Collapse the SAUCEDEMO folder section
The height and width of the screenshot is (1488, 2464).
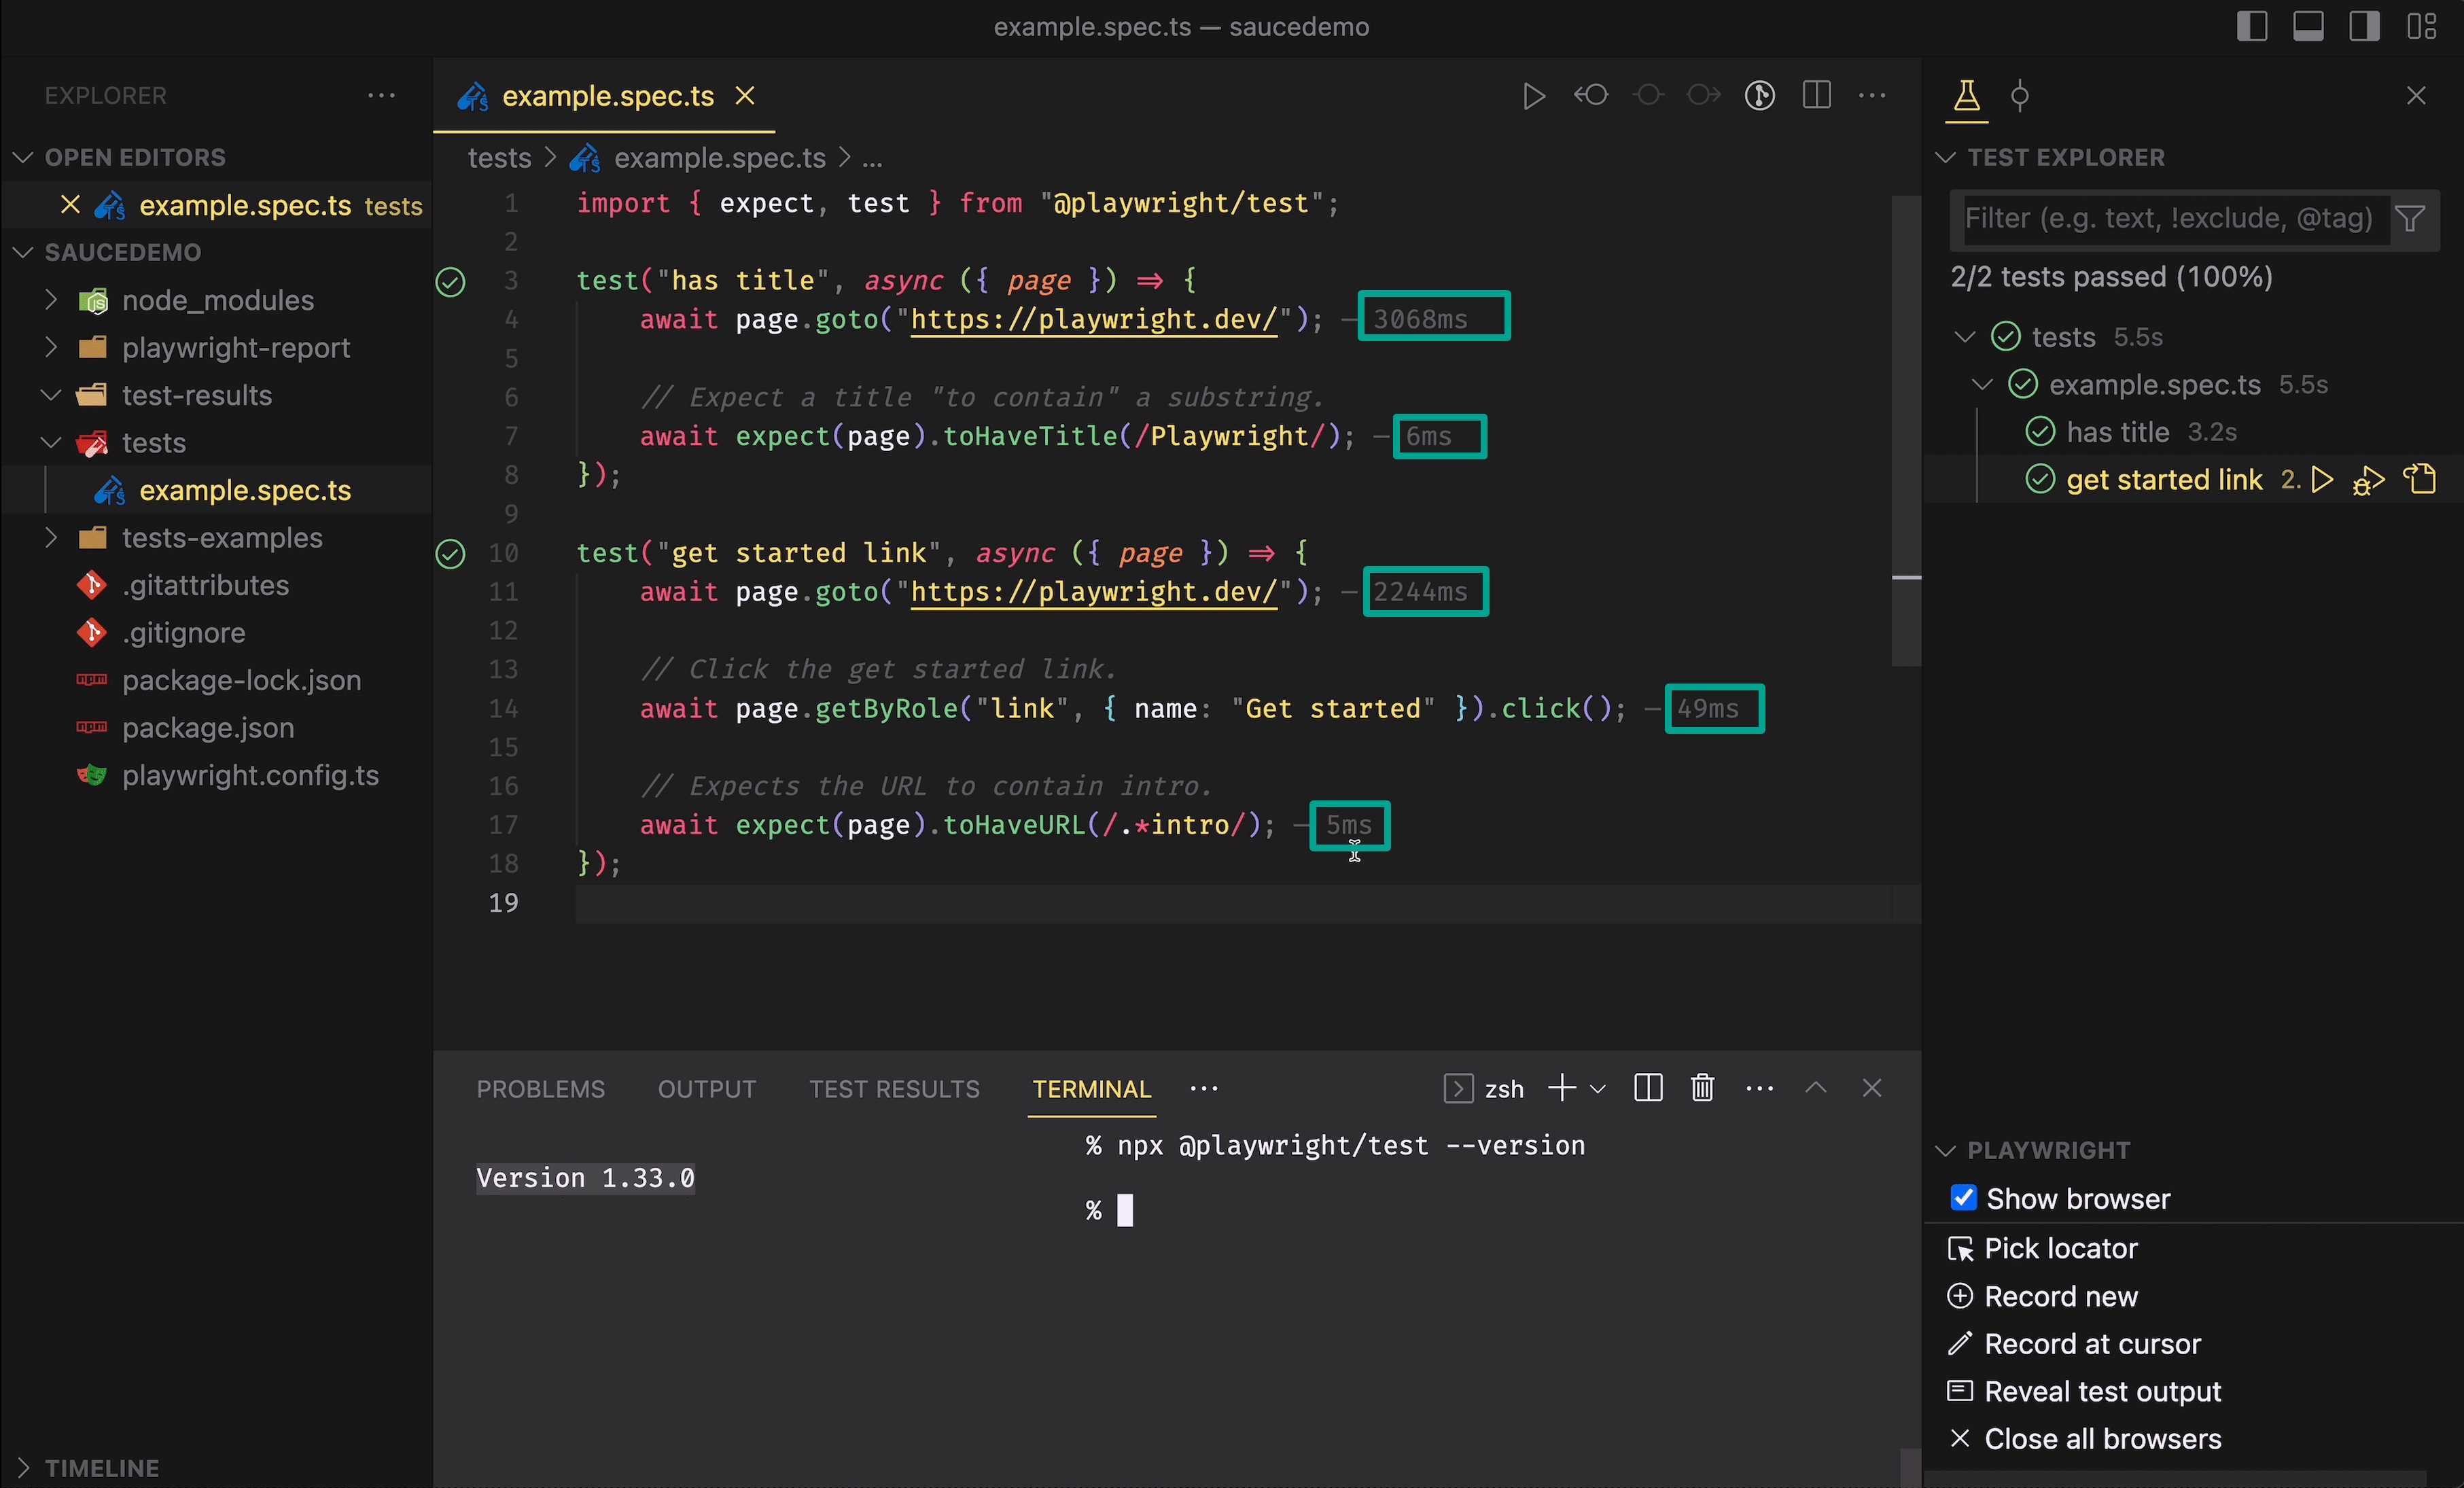point(24,252)
